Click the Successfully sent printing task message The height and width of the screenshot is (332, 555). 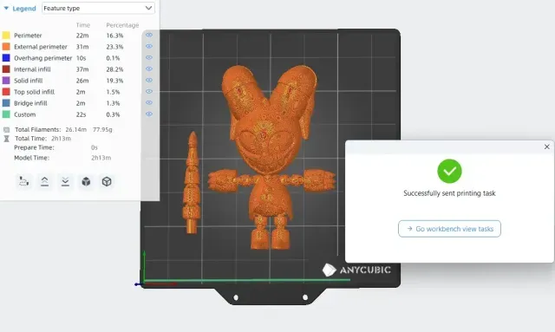pyautogui.click(x=449, y=193)
